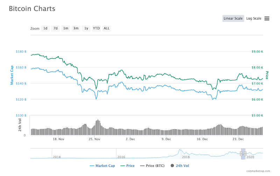
Task: Set zoom to 1m
Action: point(66,28)
